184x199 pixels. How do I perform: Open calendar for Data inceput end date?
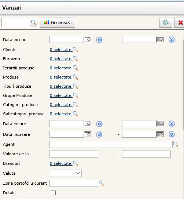coord(160,40)
